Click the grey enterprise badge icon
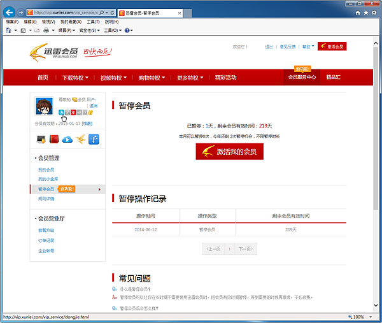 point(67,112)
